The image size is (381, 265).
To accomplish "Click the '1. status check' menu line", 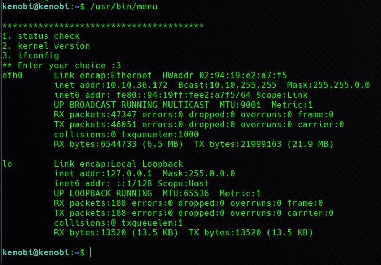I will pos(41,36).
